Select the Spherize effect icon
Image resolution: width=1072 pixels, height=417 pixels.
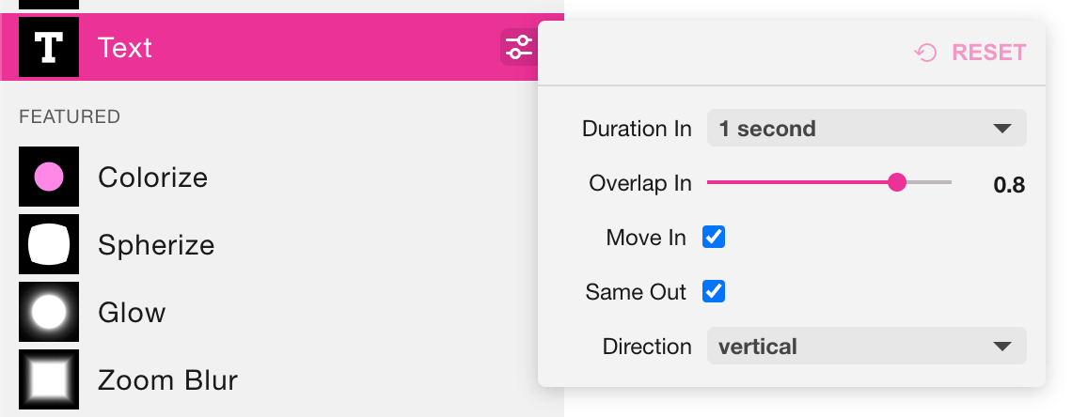[x=49, y=244]
